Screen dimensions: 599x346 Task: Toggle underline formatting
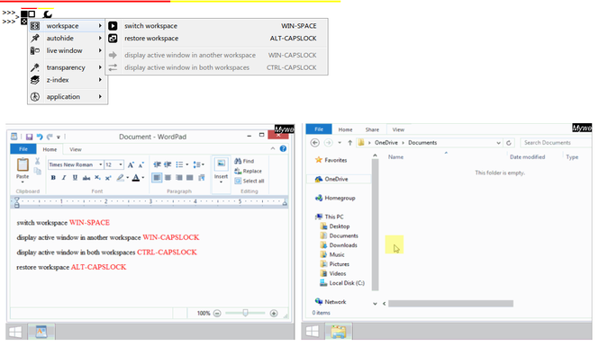point(75,178)
